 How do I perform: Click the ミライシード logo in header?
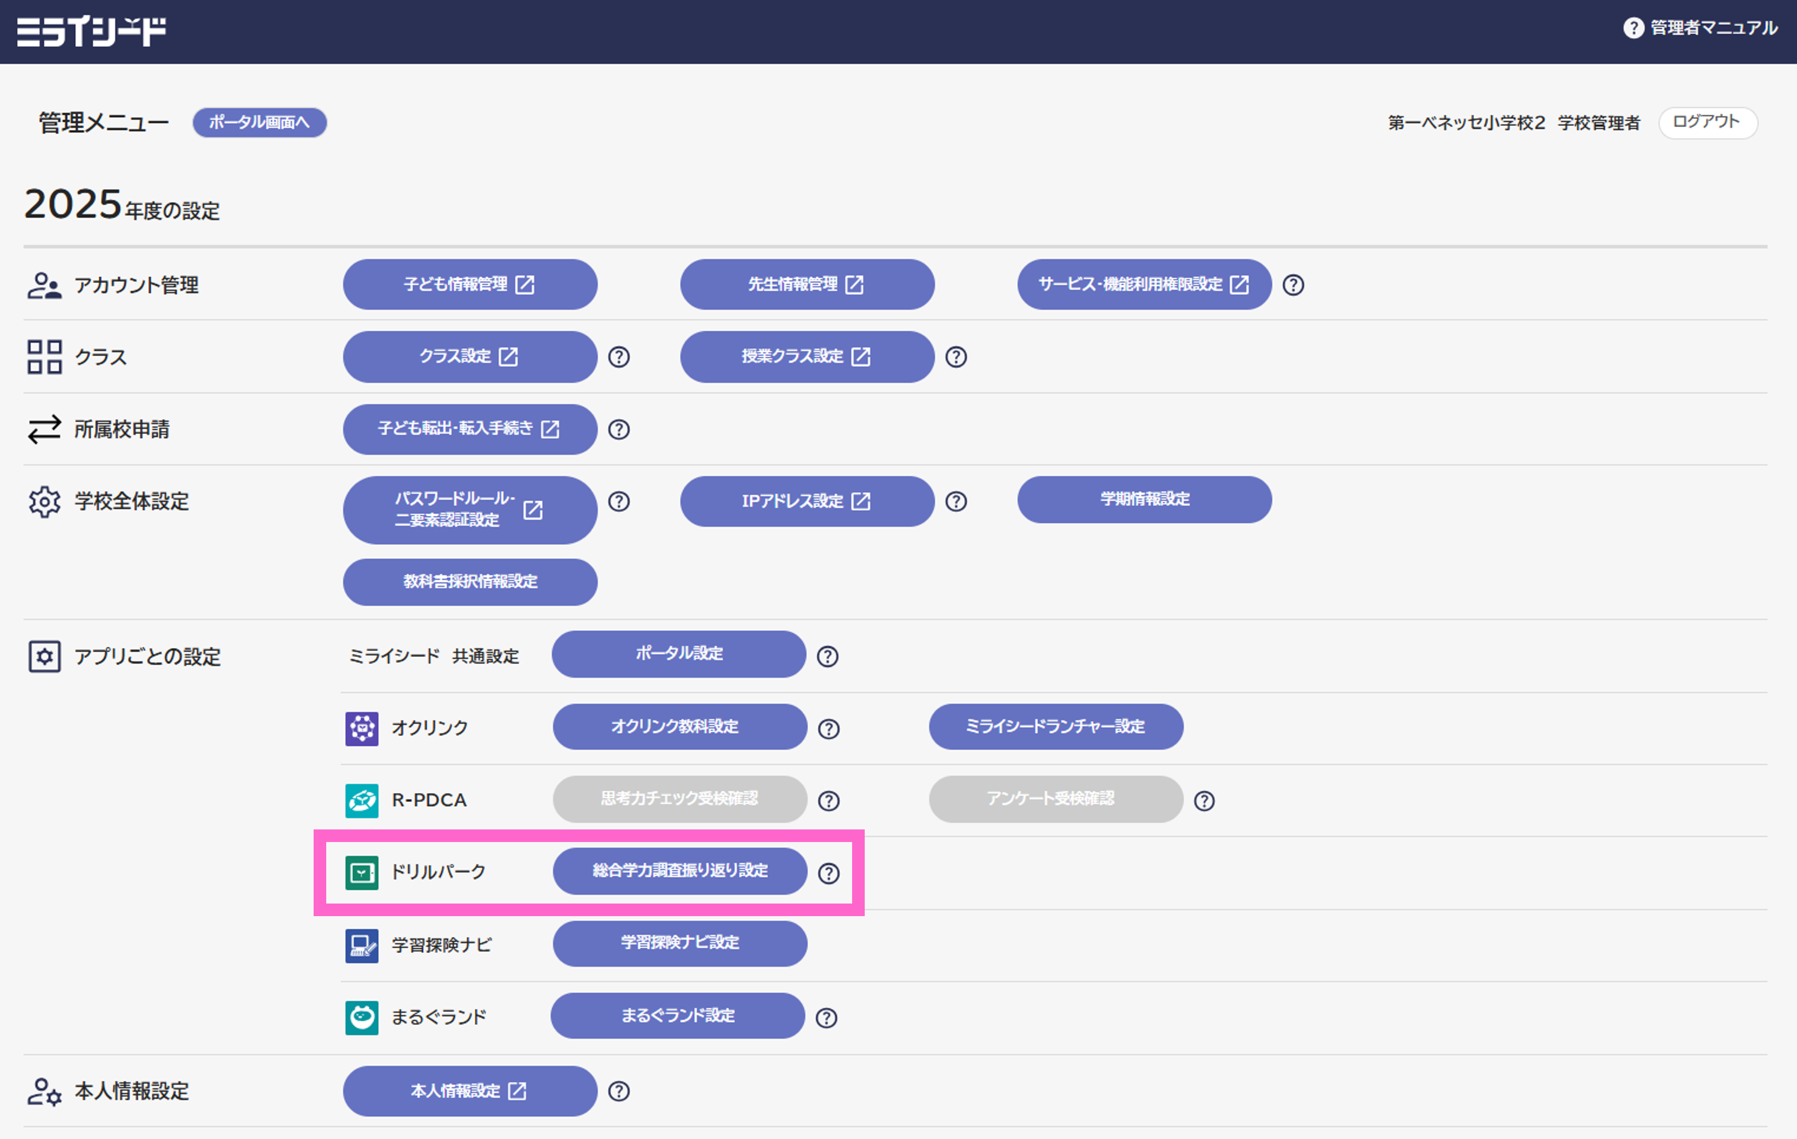pos(91,31)
